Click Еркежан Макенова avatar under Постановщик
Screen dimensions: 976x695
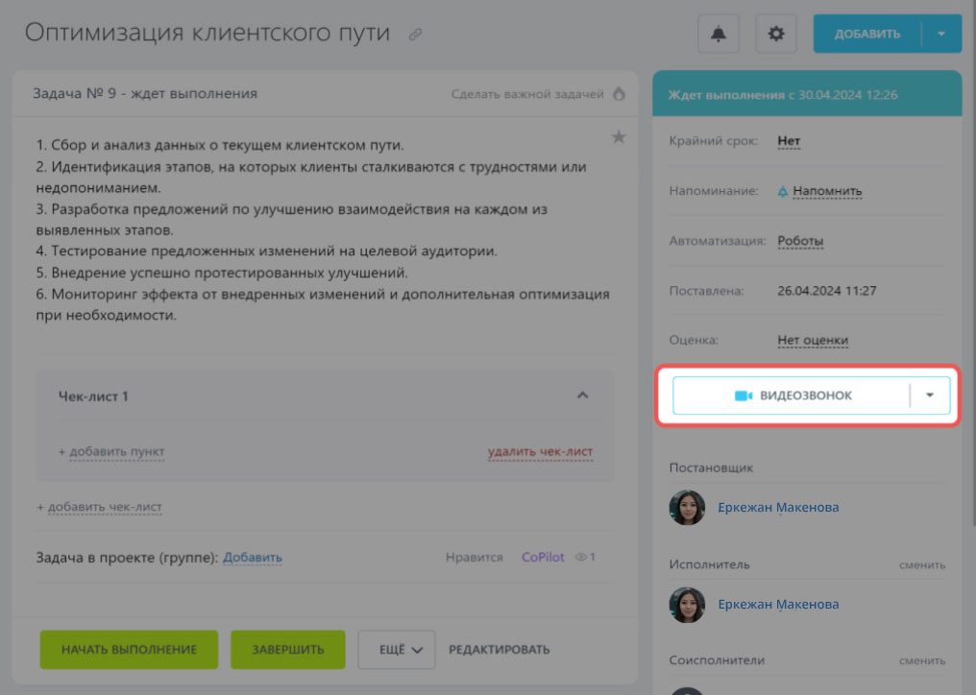pyautogui.click(x=687, y=507)
